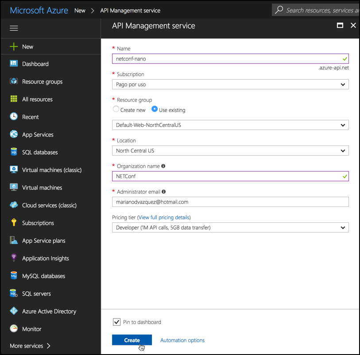Click the Subscriptions key icon
The height and width of the screenshot is (355, 360).
point(14,222)
